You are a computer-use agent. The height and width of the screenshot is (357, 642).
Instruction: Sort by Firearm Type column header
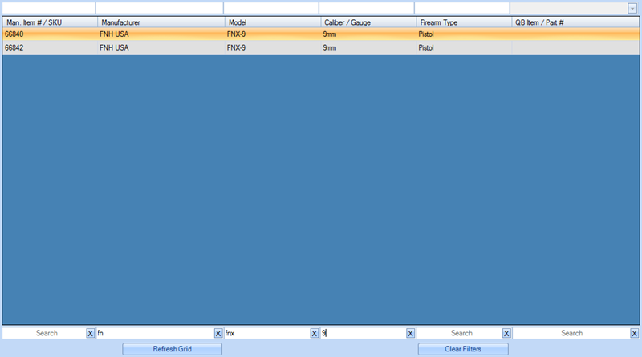click(464, 22)
